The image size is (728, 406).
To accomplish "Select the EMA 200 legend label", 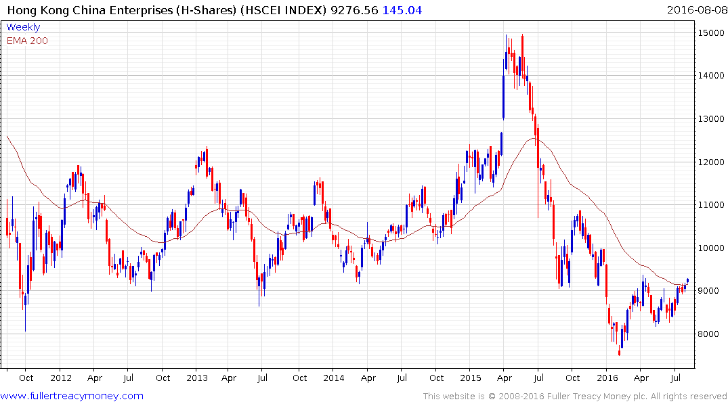I will (x=27, y=40).
